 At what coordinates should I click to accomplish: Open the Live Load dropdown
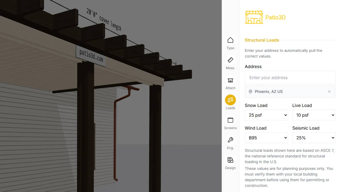(x=314, y=115)
